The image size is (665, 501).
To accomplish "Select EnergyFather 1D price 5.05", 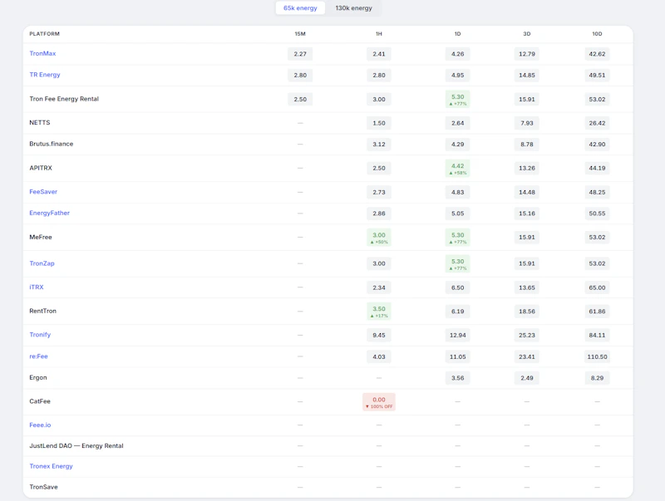I will coord(458,214).
